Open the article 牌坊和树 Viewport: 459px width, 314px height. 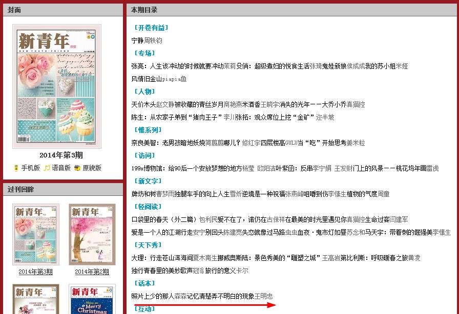(144, 194)
